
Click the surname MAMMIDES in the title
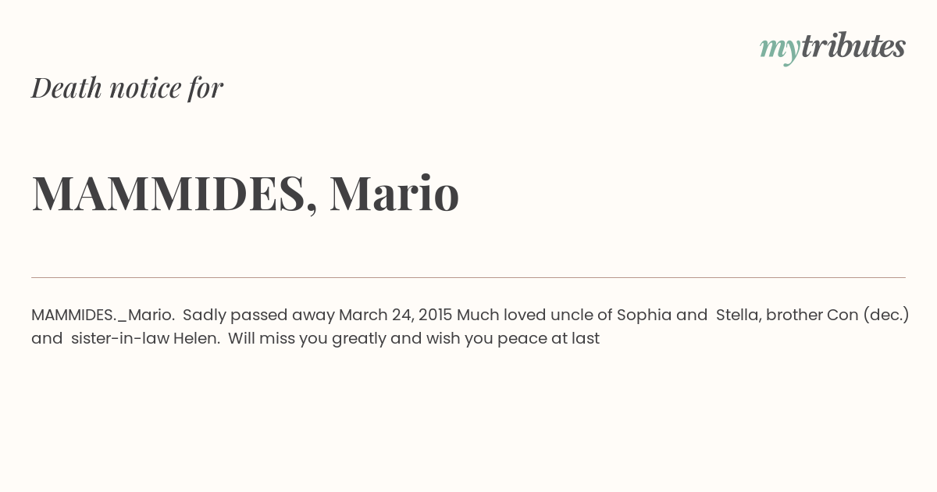pos(169,193)
